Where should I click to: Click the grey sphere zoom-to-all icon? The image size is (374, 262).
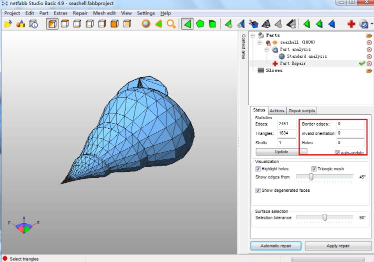coord(146,24)
